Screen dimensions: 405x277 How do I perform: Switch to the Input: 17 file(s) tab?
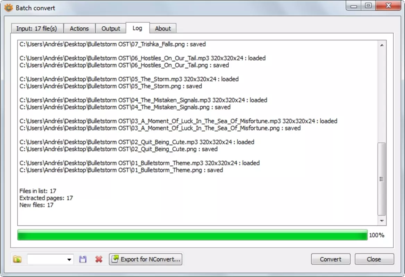point(37,28)
